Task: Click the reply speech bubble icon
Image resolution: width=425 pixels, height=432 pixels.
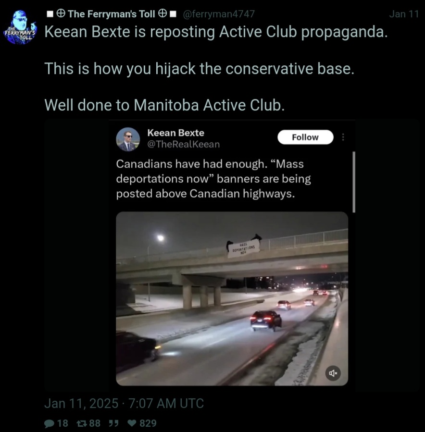Action: (x=50, y=423)
